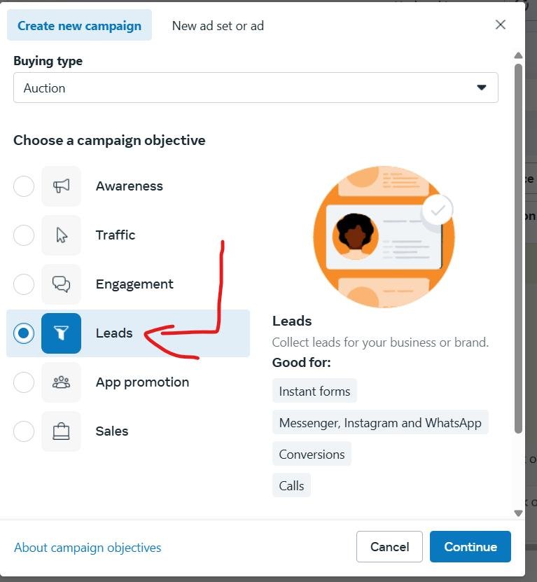
Task: Select the Engagement chat bubbles icon
Action: pos(61,284)
